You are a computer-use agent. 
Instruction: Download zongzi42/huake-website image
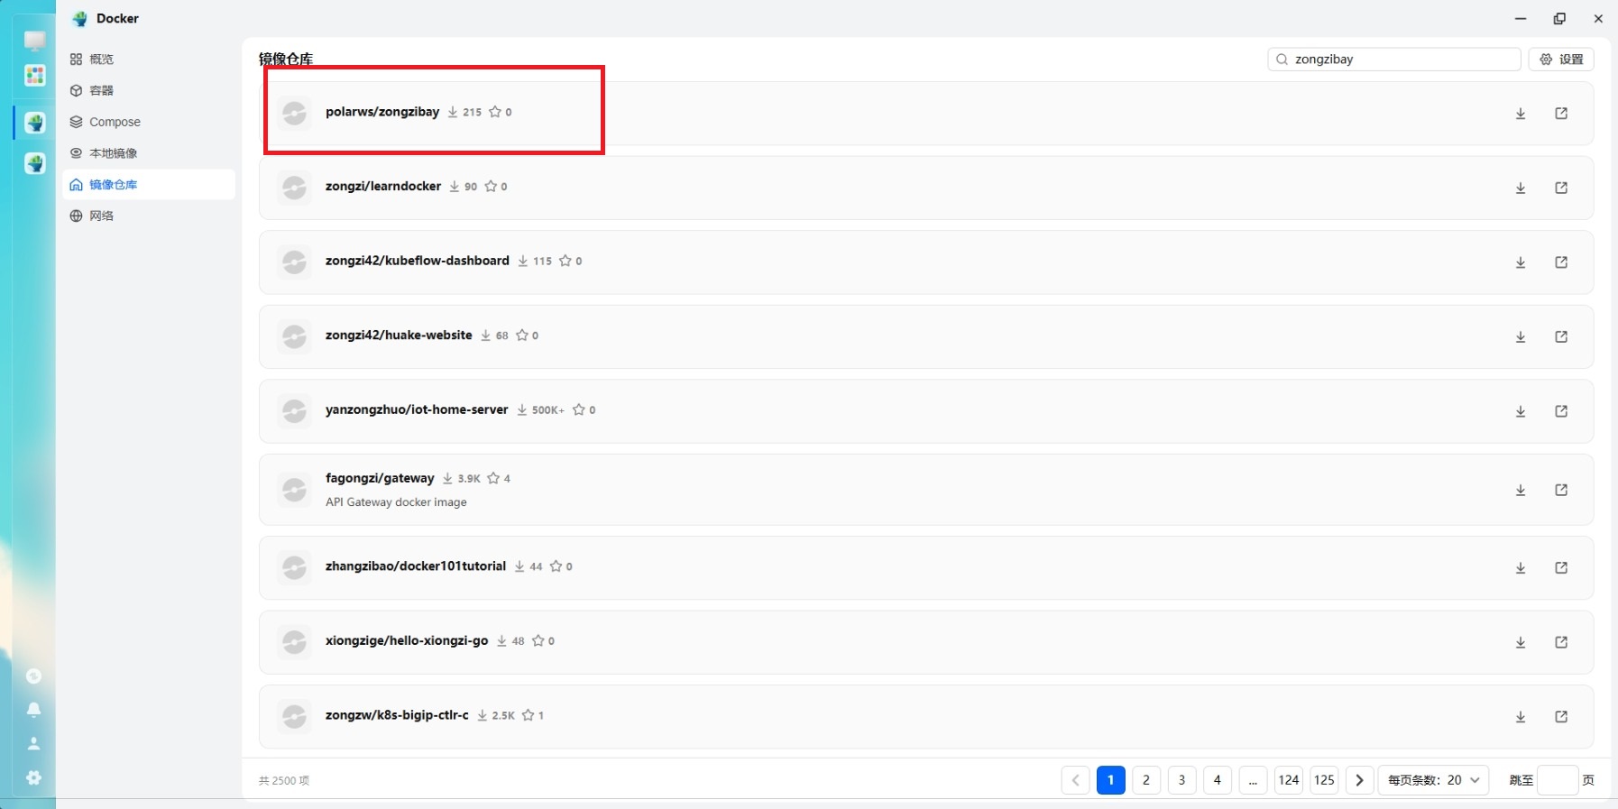tap(1521, 336)
